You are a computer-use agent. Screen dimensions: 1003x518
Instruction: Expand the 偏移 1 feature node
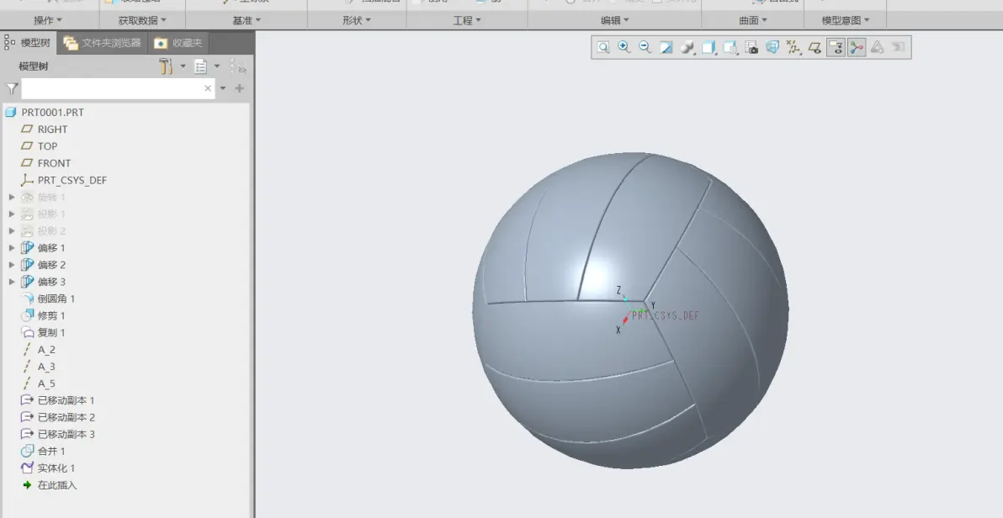[x=12, y=248]
